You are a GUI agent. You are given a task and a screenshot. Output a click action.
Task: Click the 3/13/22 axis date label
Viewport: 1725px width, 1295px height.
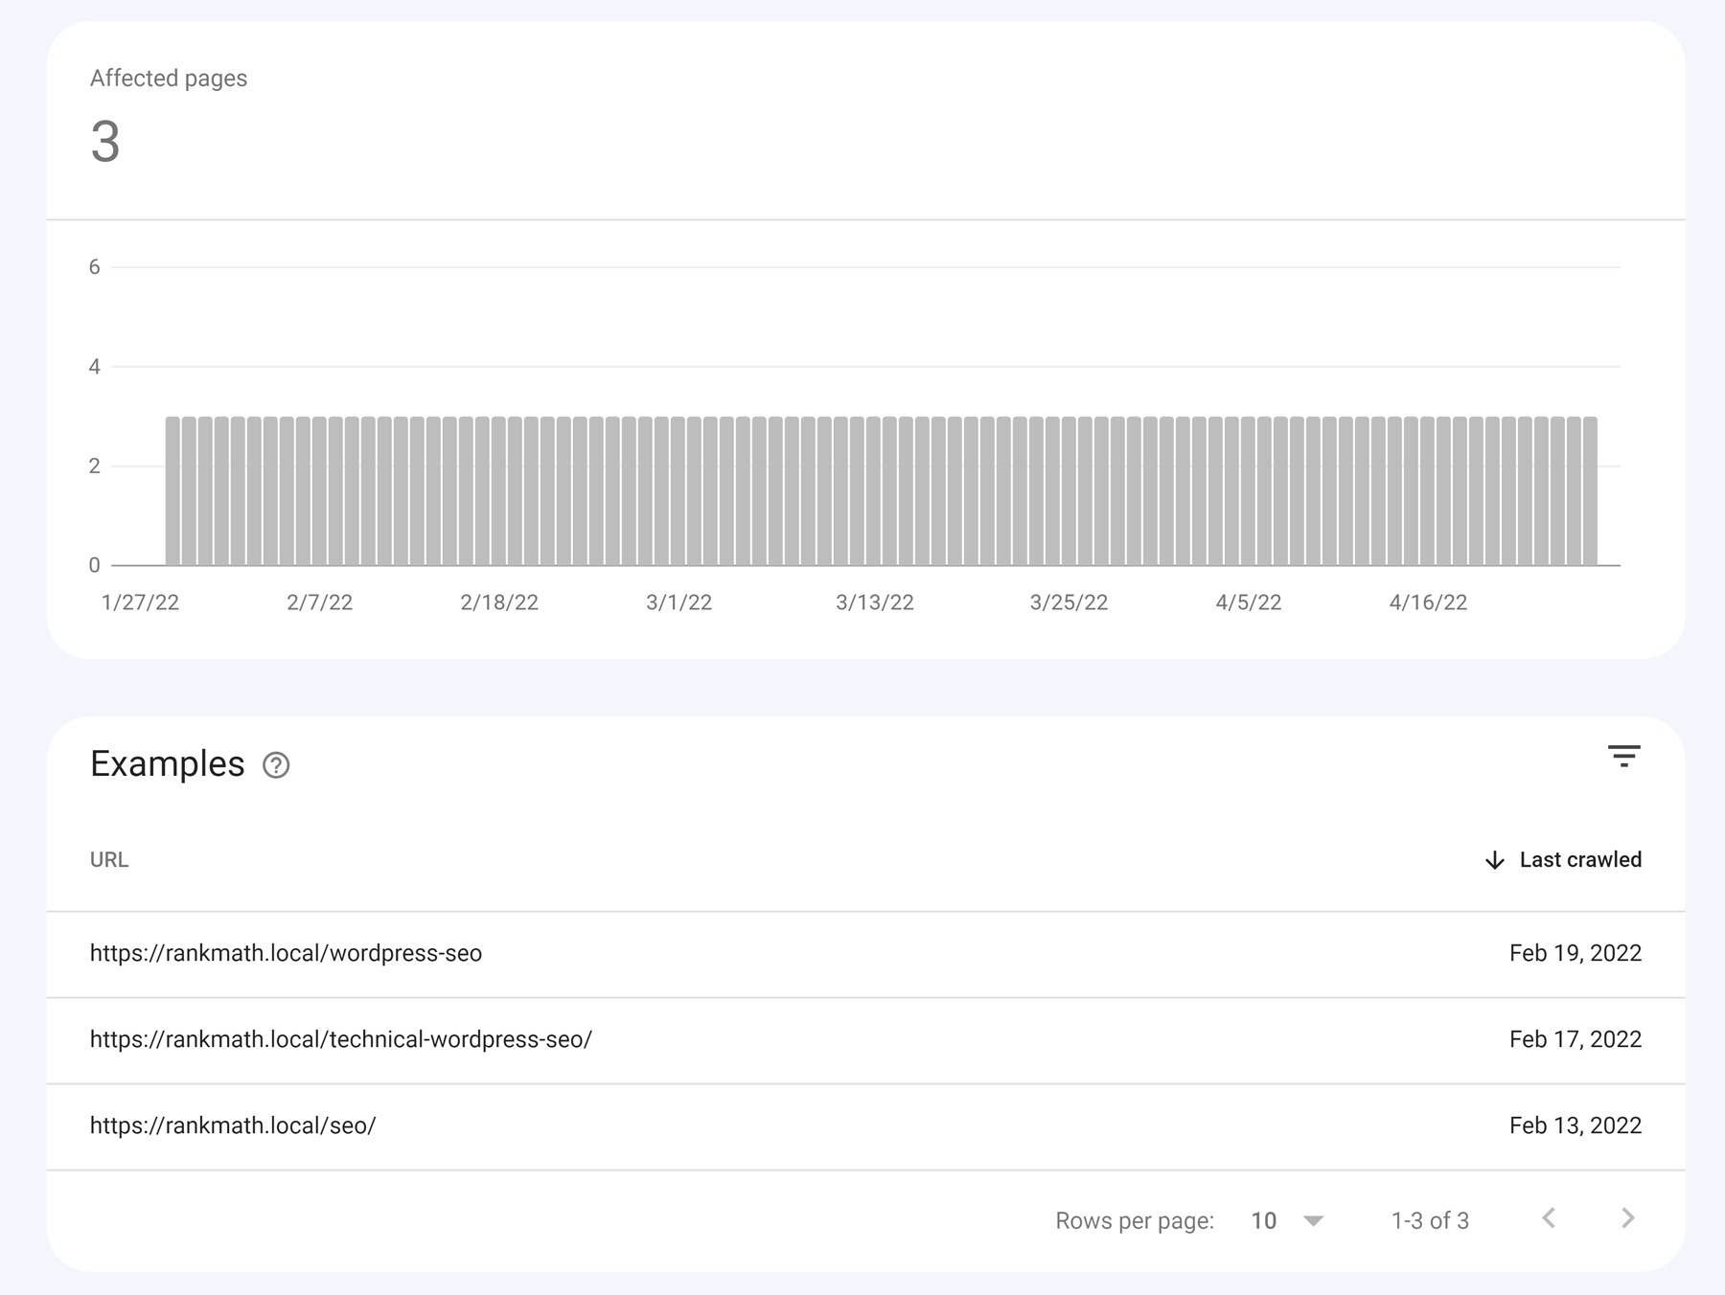[875, 602]
